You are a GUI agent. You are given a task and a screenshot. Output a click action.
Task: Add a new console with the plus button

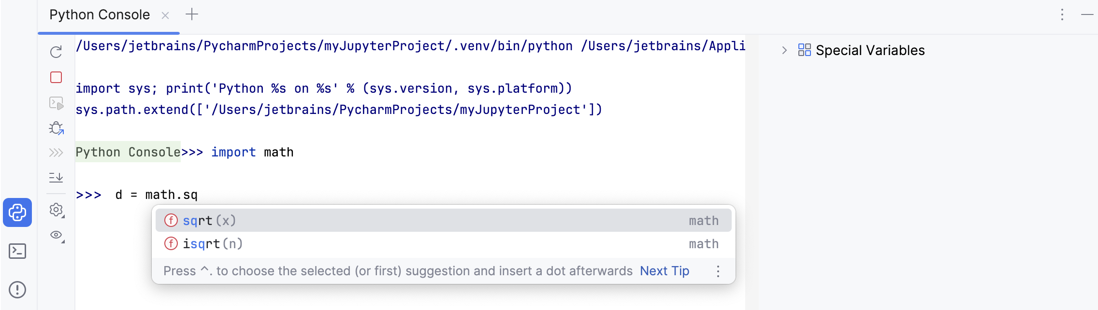[x=192, y=14]
